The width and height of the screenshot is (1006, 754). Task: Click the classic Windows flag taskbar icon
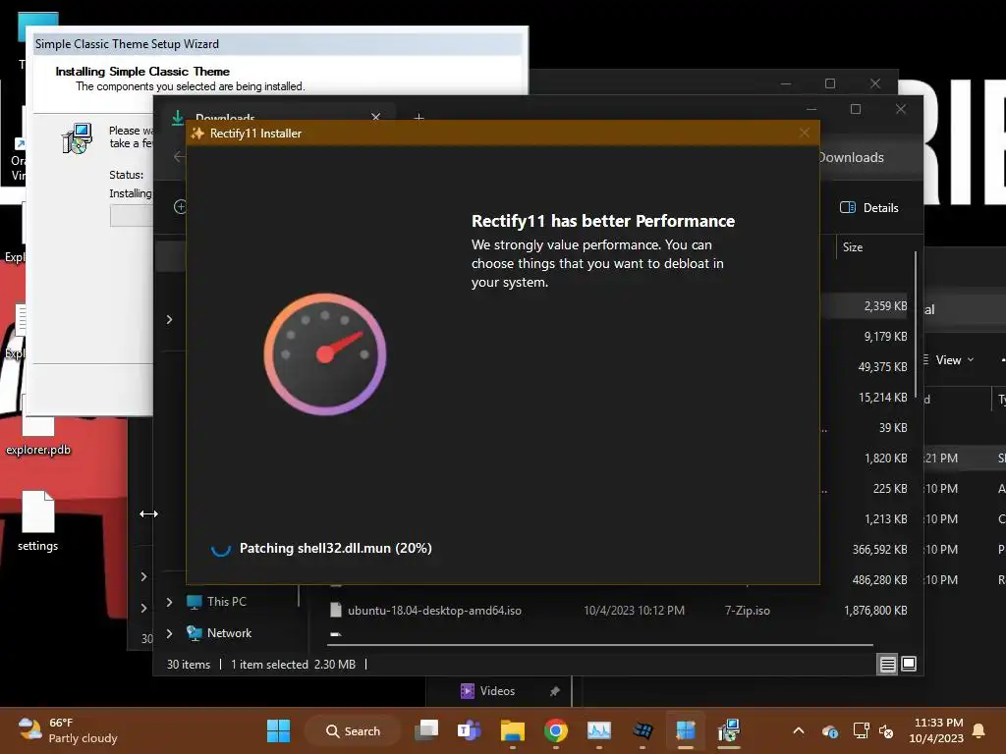[x=643, y=730]
